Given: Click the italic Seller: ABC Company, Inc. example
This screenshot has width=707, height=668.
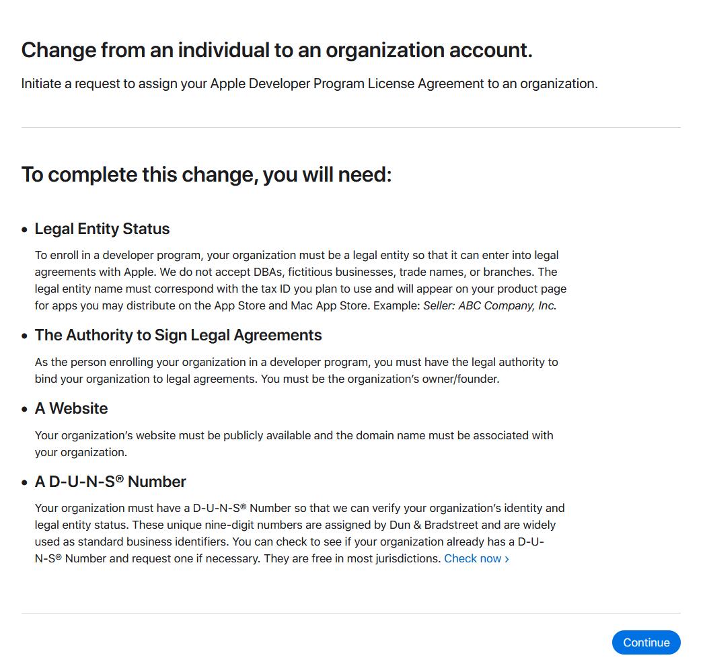Looking at the screenshot, I should (x=490, y=305).
